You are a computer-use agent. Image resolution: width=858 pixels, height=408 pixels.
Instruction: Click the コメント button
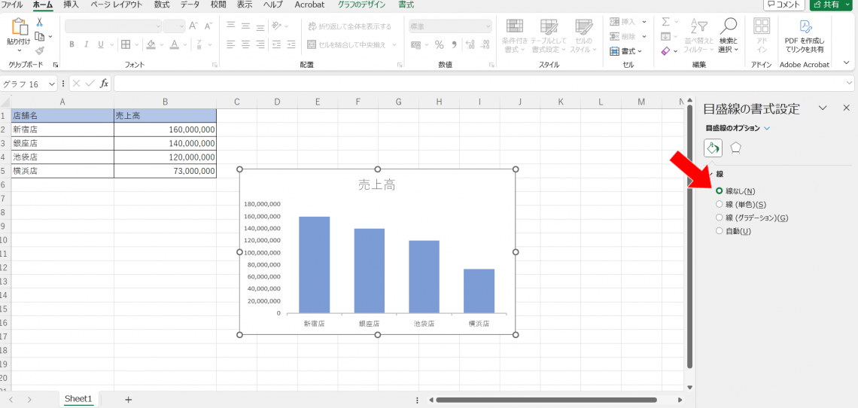[783, 5]
